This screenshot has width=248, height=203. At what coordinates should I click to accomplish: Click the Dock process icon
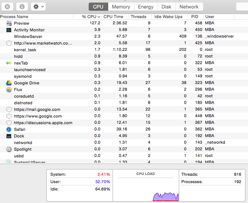[9, 136]
